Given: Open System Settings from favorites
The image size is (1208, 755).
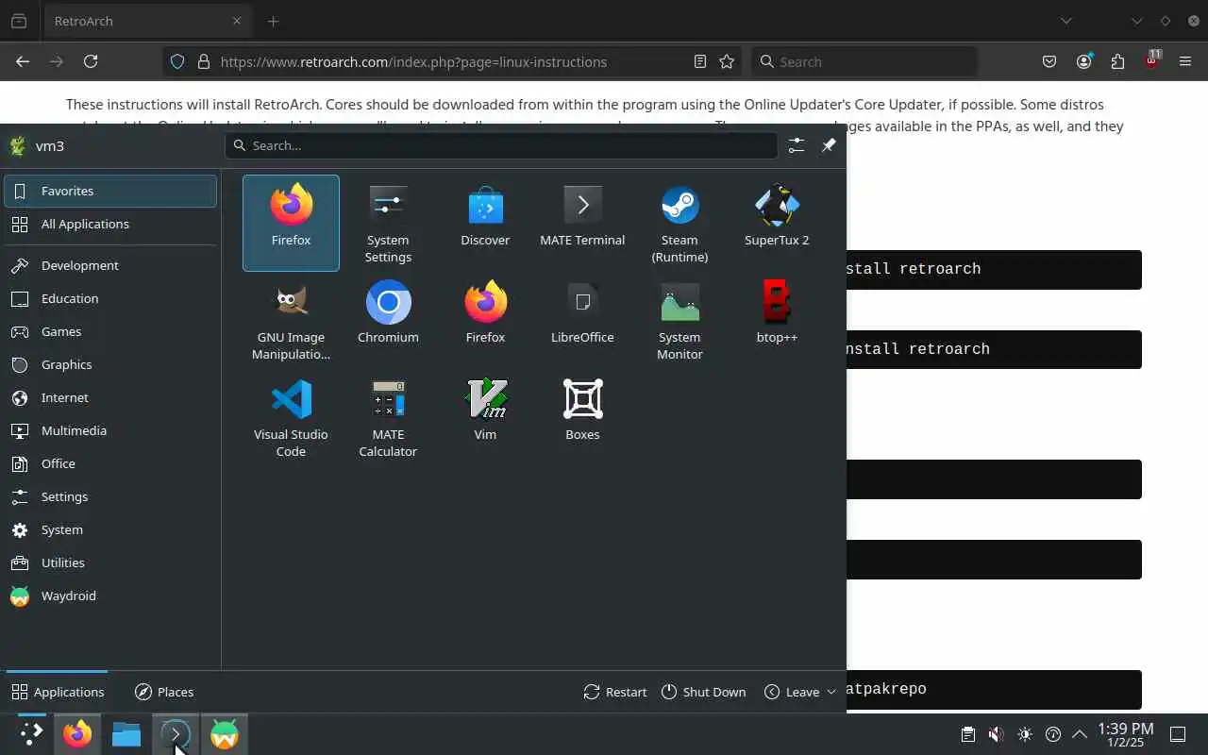Looking at the screenshot, I should click(x=388, y=223).
